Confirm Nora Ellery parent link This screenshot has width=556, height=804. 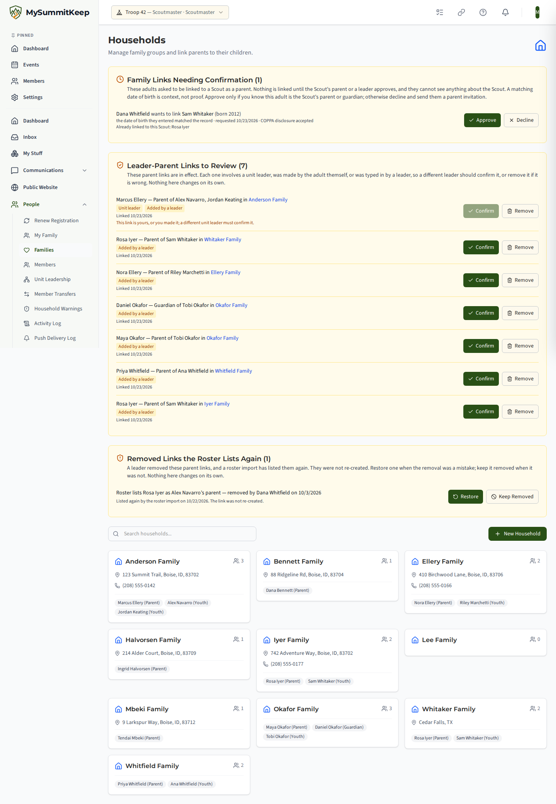point(481,280)
